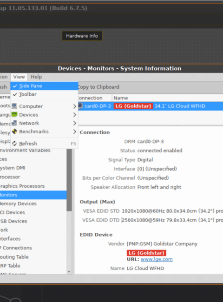Select Routing Table in side pane
The height and width of the screenshot is (302, 223).
tap(33, 257)
